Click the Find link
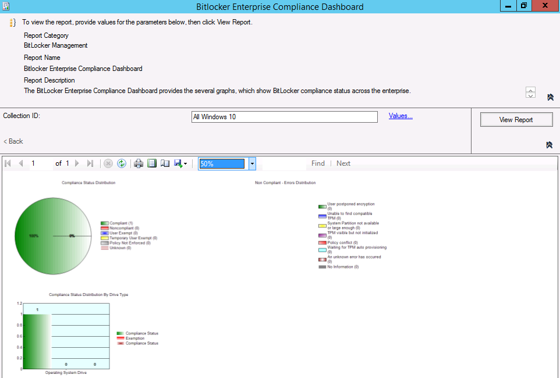This screenshot has height=378, width=560. click(318, 163)
